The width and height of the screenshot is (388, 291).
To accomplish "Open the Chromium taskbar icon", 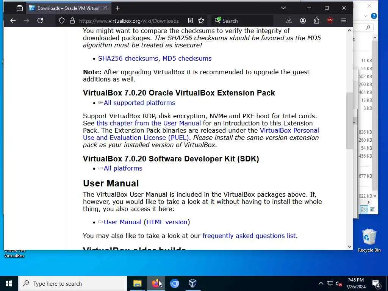I will [174, 283].
